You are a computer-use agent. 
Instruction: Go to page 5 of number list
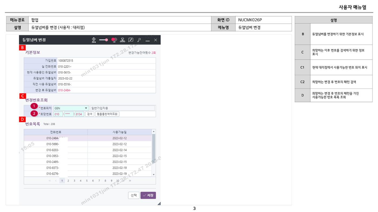pyautogui.click(x=87, y=181)
